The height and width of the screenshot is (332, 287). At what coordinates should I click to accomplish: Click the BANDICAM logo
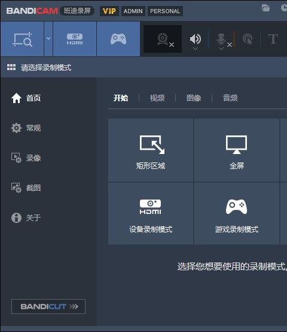32,11
